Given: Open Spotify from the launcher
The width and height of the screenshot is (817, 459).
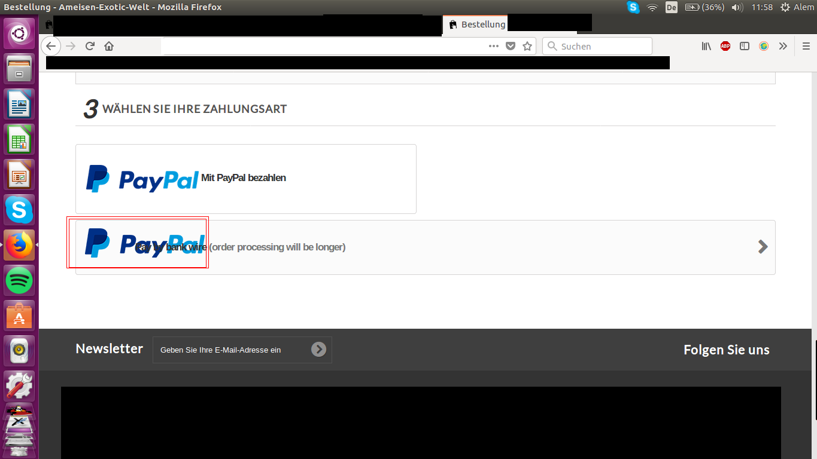Looking at the screenshot, I should [x=20, y=280].
